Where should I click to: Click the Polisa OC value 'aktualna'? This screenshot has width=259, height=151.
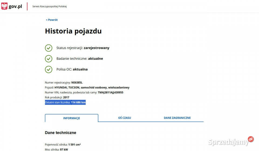tap(80, 69)
